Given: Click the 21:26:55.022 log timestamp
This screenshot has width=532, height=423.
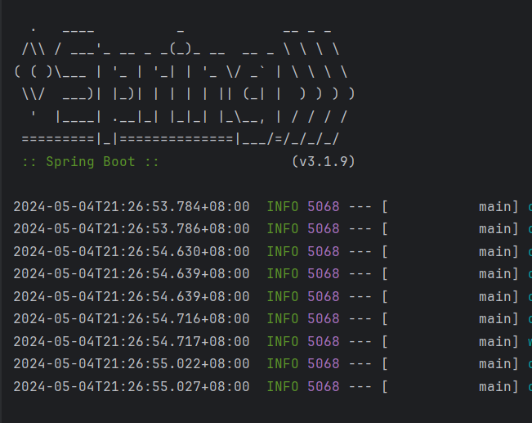Looking at the screenshot, I should point(132,363).
